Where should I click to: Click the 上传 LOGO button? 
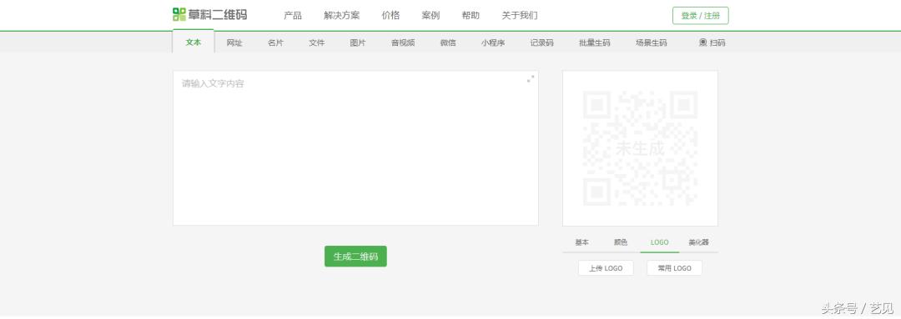tap(606, 268)
